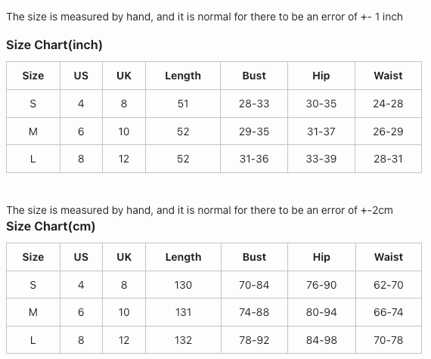Viewport: 431px width, 359px height.
Task: Select hip value 31-37 for size M
Action: click(321, 132)
